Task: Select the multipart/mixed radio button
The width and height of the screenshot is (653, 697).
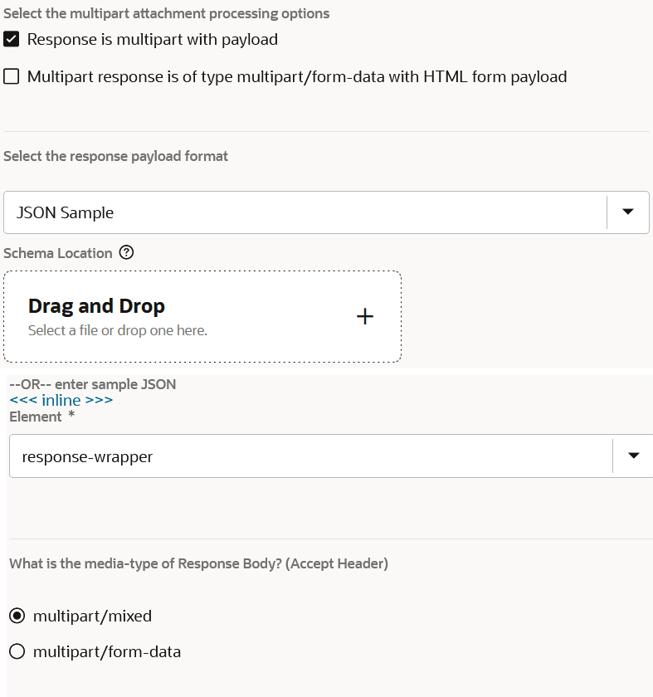Action: point(17,616)
